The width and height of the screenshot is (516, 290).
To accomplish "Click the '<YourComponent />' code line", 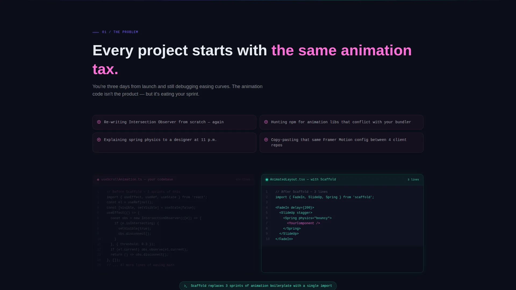I will [x=303, y=223].
